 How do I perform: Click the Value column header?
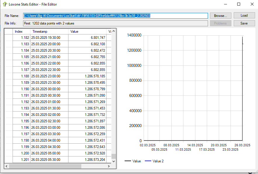tap(87, 32)
